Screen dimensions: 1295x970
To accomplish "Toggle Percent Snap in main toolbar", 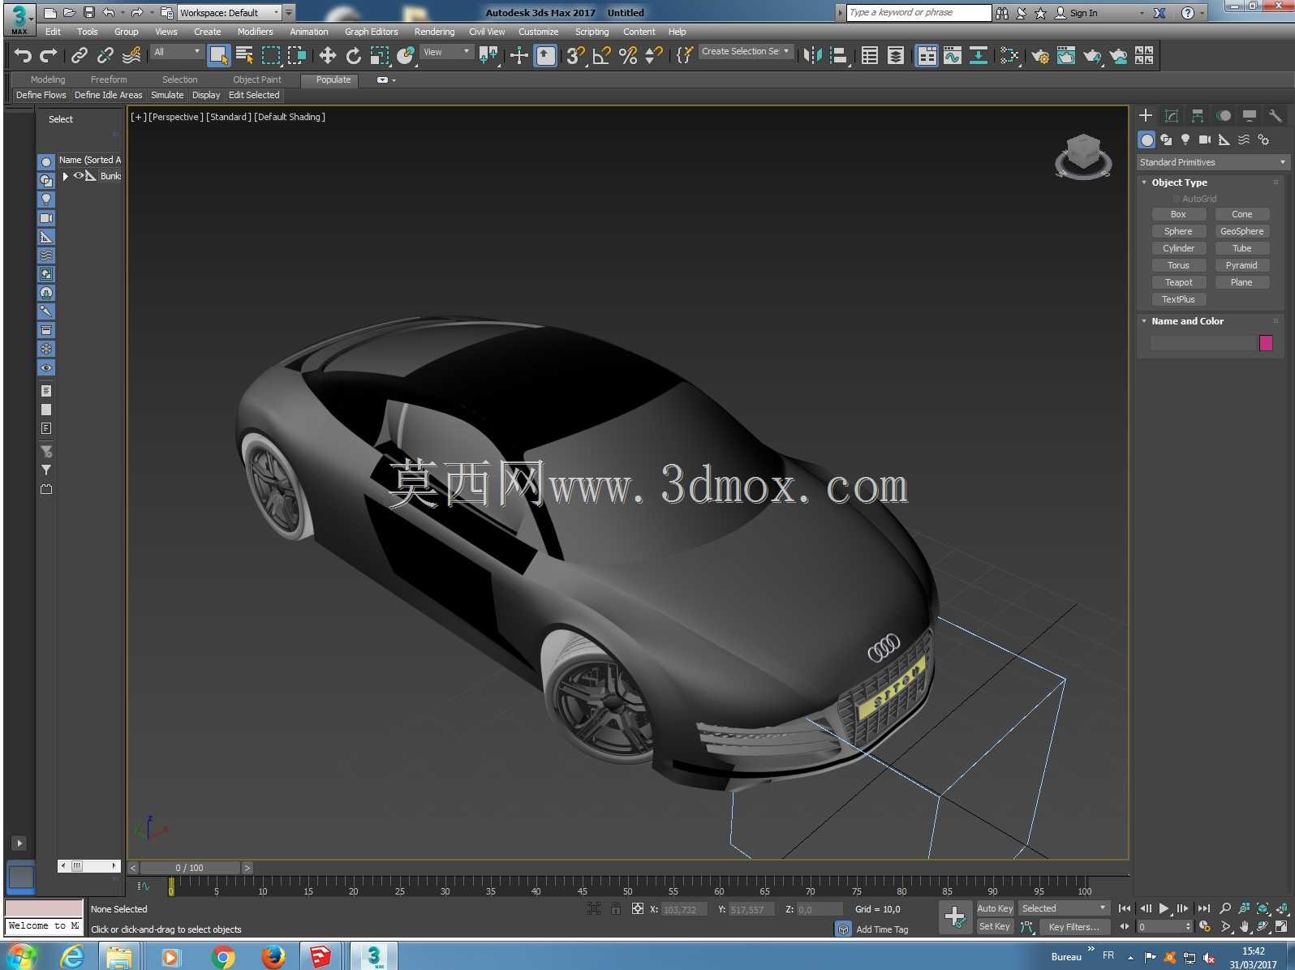I will [x=628, y=55].
